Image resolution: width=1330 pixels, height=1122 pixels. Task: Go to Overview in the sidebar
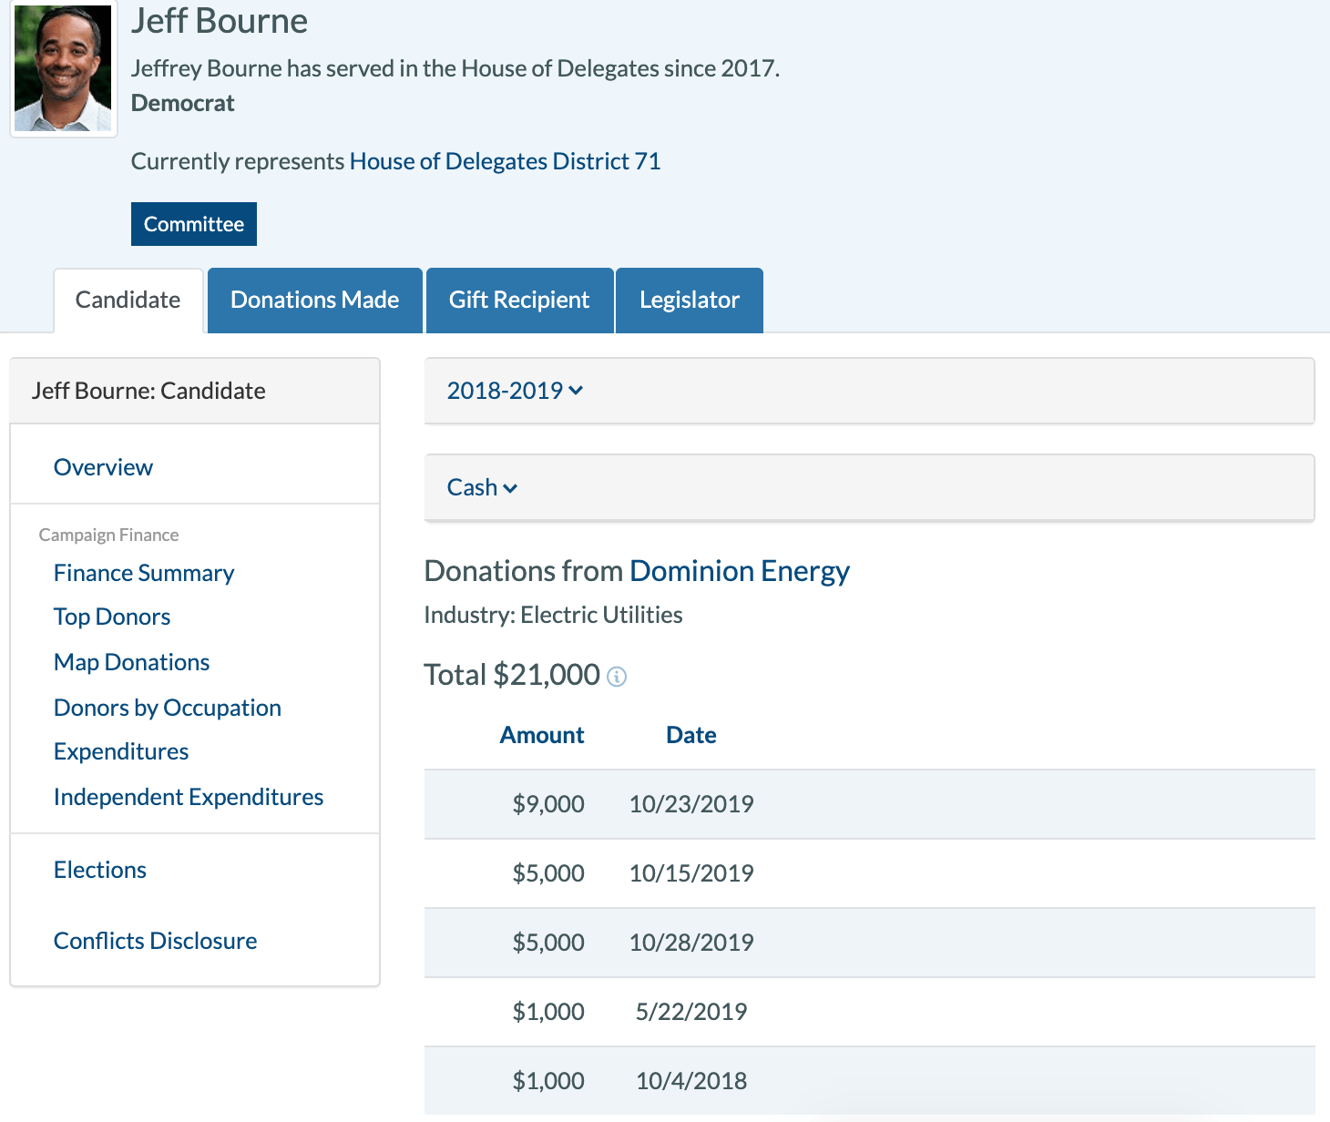pos(103,467)
